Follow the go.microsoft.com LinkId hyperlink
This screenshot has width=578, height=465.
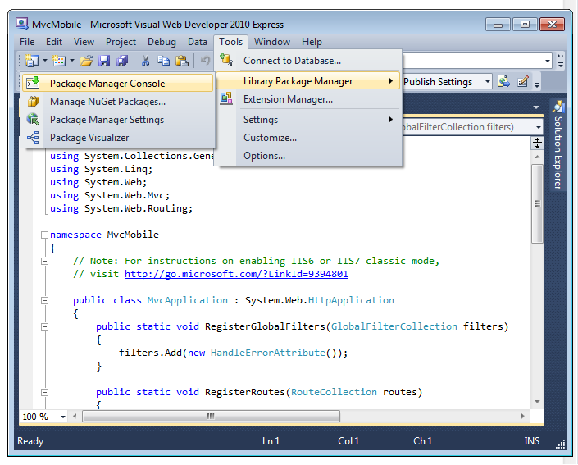click(x=236, y=274)
